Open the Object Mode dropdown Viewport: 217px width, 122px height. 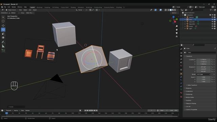click(12, 10)
